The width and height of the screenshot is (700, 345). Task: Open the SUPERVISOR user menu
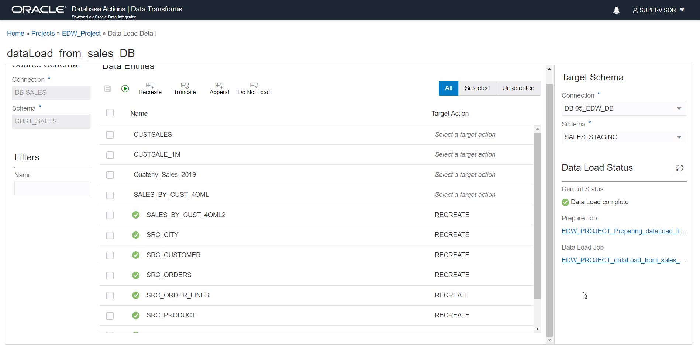(659, 10)
